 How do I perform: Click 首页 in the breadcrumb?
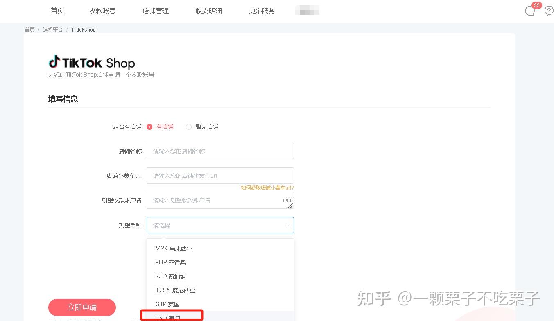point(29,30)
